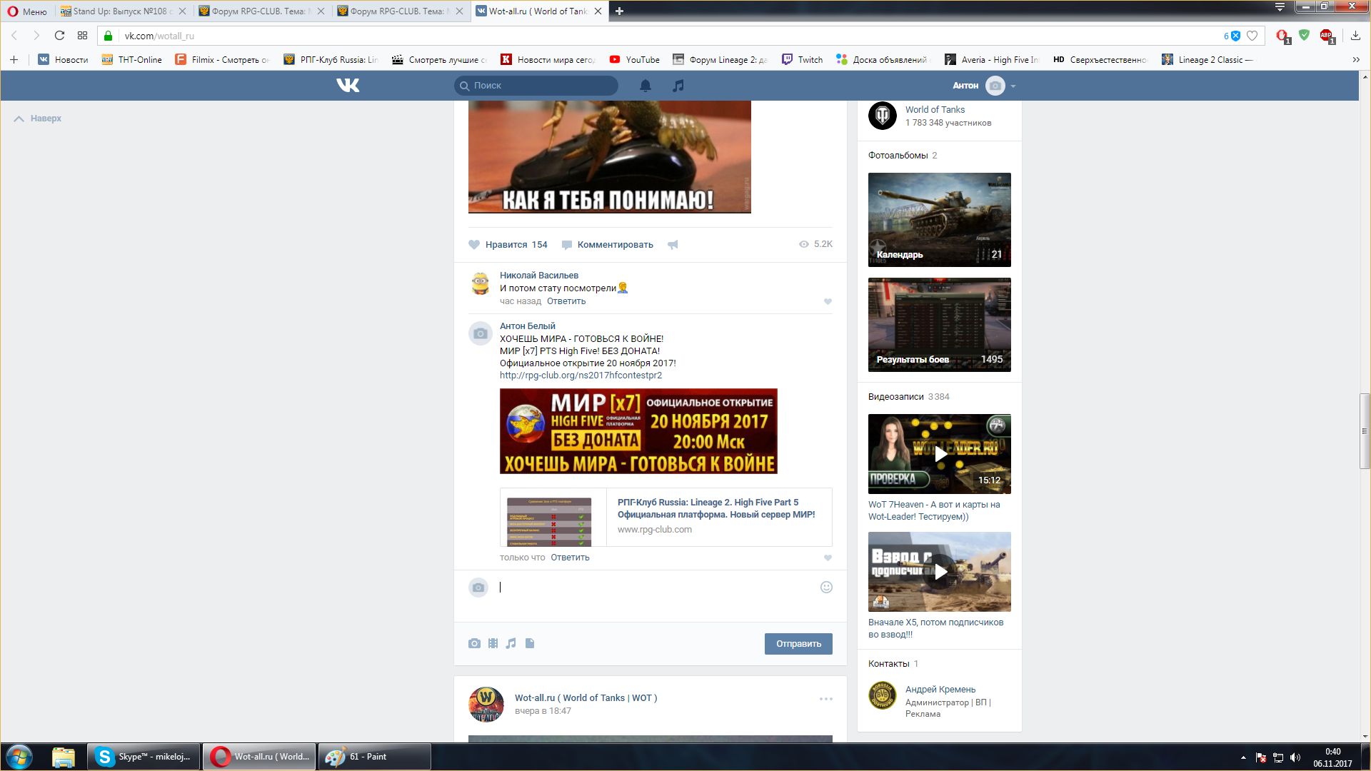Viewport: 1371px width, 771px height.
Task: Attach a photo to the comment
Action: [474, 643]
